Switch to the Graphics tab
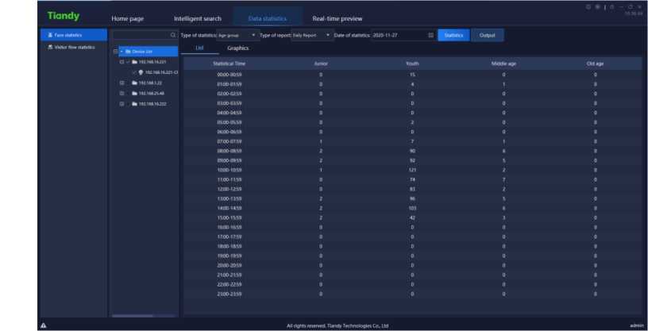 click(x=237, y=48)
